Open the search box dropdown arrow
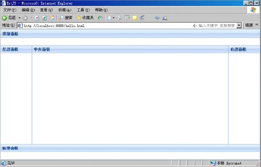 pyautogui.click(x=239, y=25)
